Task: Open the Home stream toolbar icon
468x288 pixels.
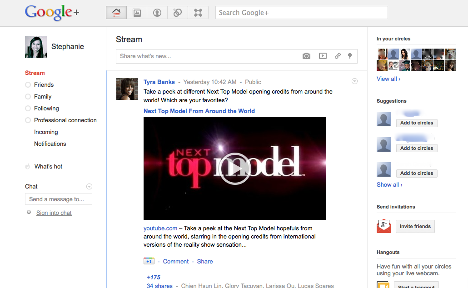Action: [116, 13]
